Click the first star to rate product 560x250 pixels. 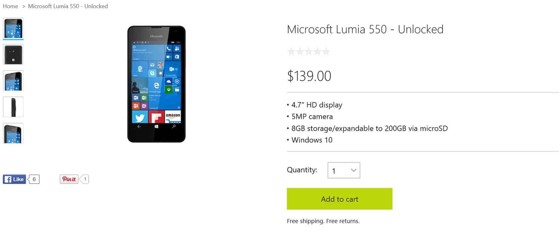(x=291, y=51)
